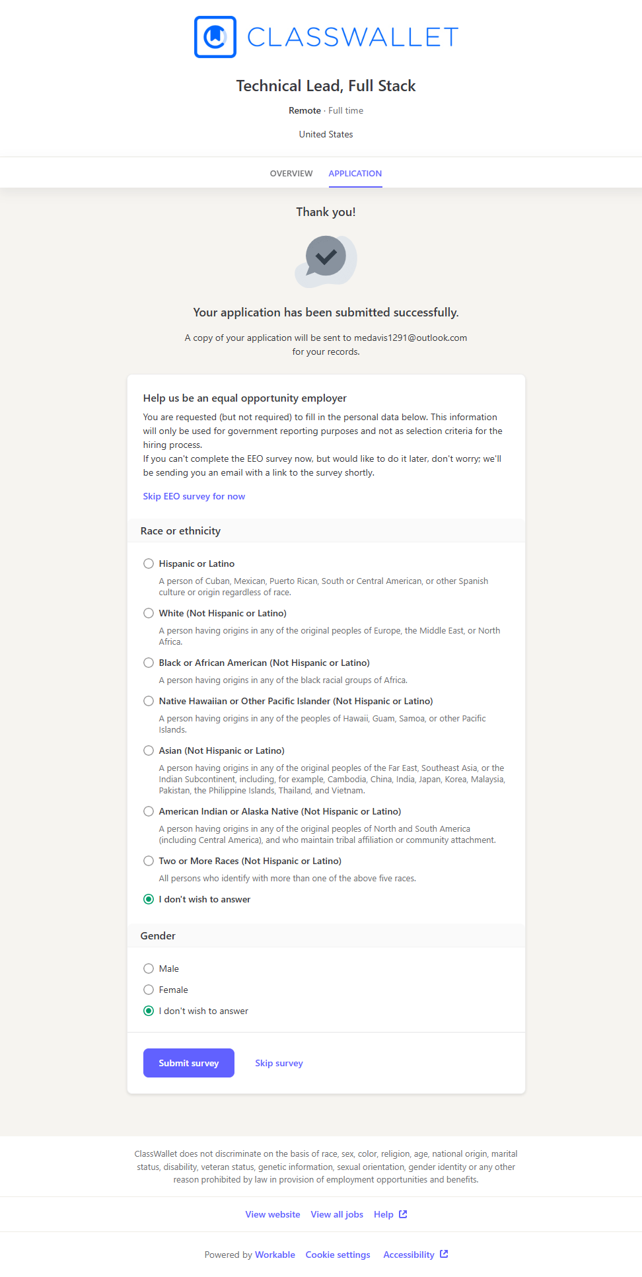Open the Overview tab
Screen dimensions: 642x1277
(x=291, y=173)
